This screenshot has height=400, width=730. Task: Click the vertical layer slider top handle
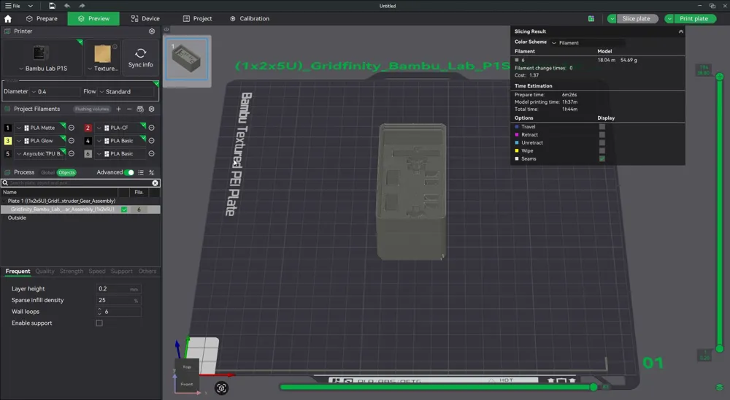[x=719, y=77]
